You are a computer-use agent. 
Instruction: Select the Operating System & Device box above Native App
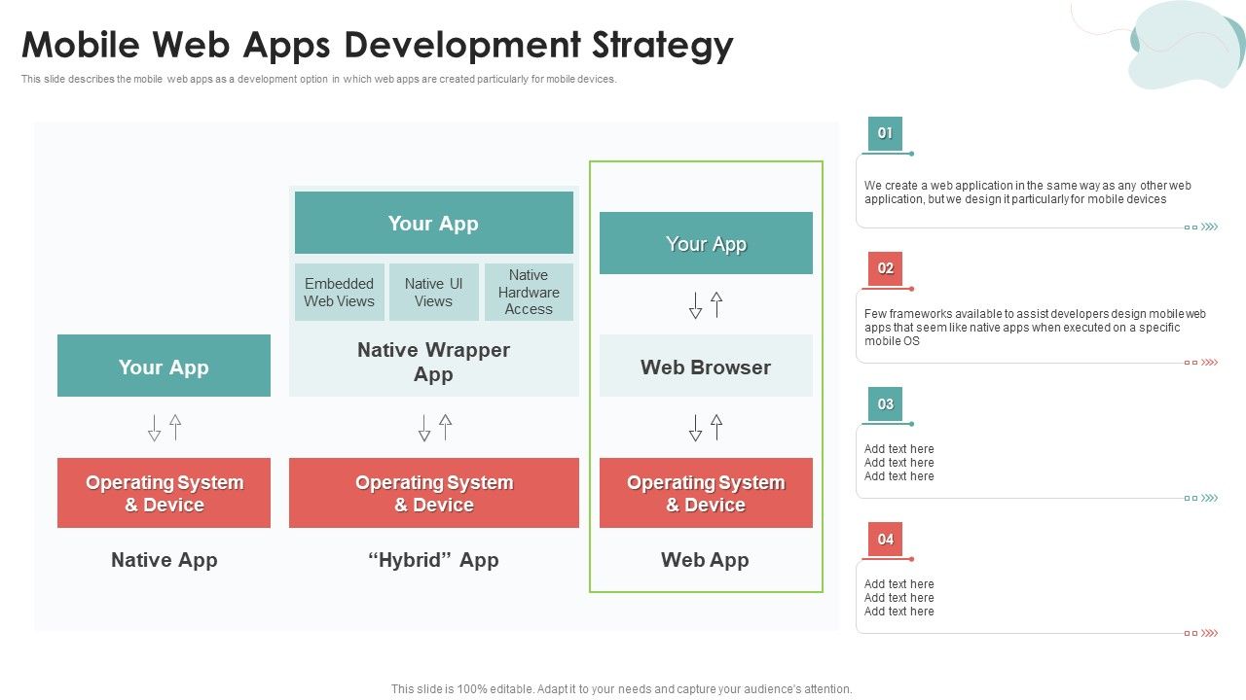164,493
